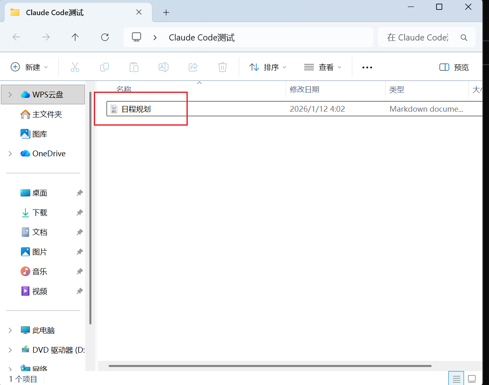This screenshot has width=489, height=385.
Task: Open the 查看 view options dropdown
Action: point(323,67)
